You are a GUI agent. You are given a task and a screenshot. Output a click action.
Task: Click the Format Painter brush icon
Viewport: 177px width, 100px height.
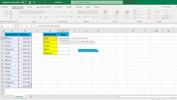pyautogui.click(x=11, y=18)
